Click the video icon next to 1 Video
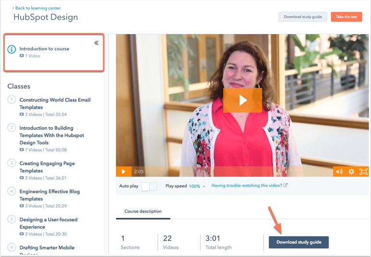Image resolution: width=371 pixels, height=257 pixels. [x=22, y=56]
